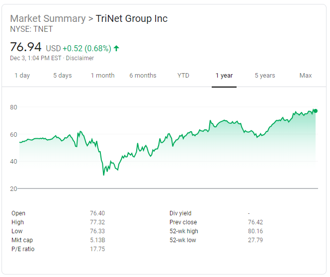This screenshot has width=330, height=277.
Task: Click the TriNet Group Inc title
Action: tap(132, 19)
